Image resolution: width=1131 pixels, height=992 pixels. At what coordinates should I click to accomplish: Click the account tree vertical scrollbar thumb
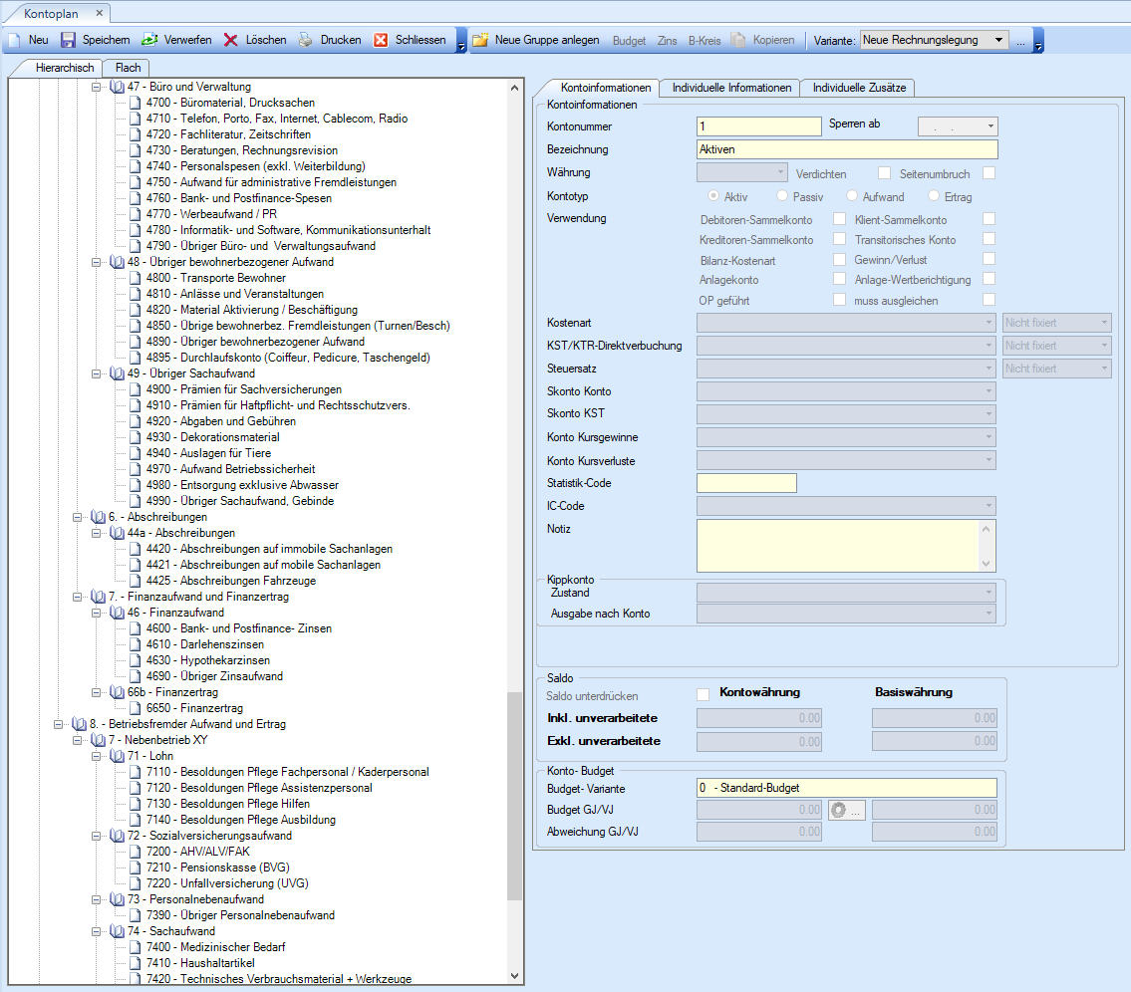tap(514, 795)
